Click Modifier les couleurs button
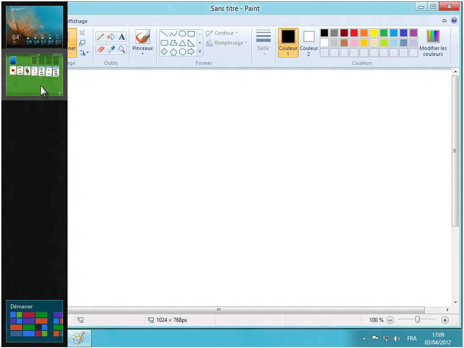Screen dimensions: 464x348 tap(432, 43)
